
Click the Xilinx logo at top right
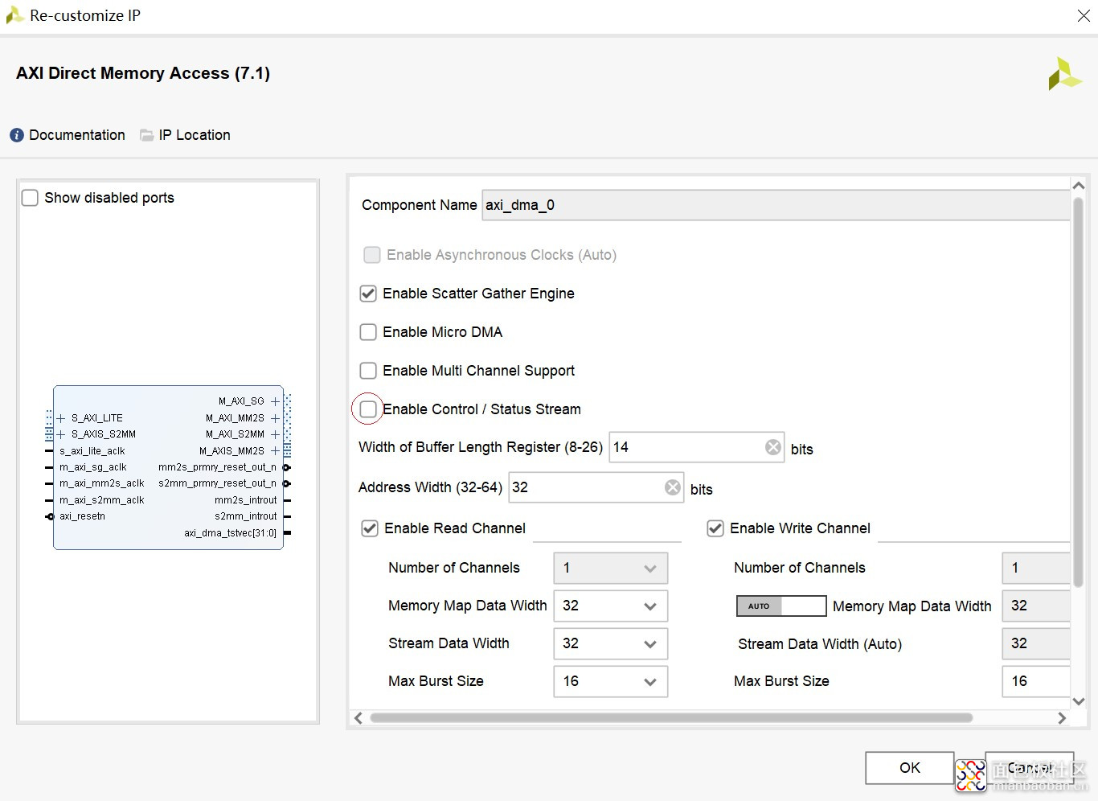(1065, 73)
